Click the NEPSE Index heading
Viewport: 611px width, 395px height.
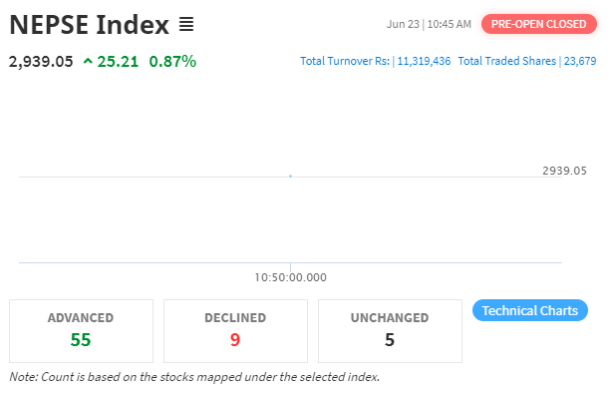(x=90, y=25)
